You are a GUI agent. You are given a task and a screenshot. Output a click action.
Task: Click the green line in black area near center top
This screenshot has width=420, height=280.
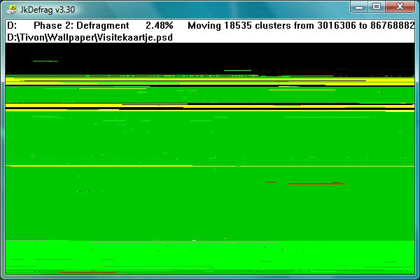tap(237, 70)
